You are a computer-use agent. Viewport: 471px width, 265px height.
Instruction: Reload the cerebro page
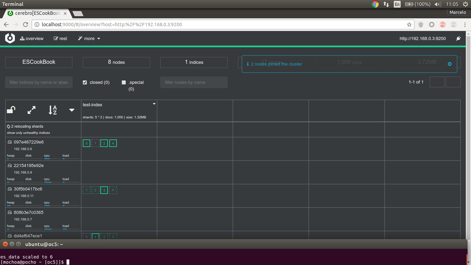(26, 24)
